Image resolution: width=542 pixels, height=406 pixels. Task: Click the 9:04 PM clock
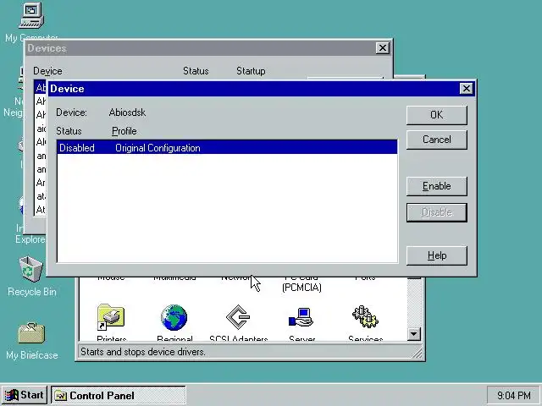[x=514, y=395]
